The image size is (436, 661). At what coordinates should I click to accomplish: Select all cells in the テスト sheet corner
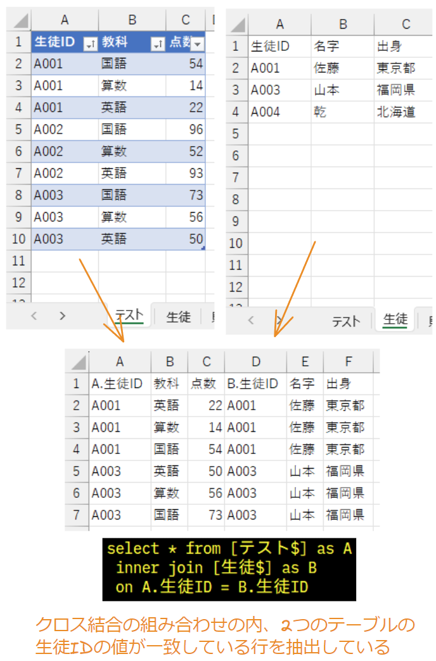[x=20, y=21]
